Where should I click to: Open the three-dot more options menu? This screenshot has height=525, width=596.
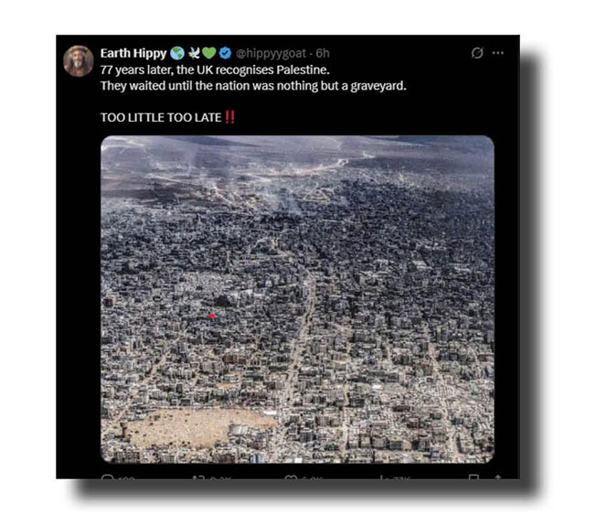coord(498,53)
